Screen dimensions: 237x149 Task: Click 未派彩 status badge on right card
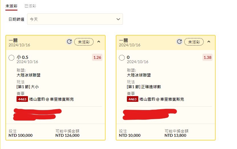194,42
